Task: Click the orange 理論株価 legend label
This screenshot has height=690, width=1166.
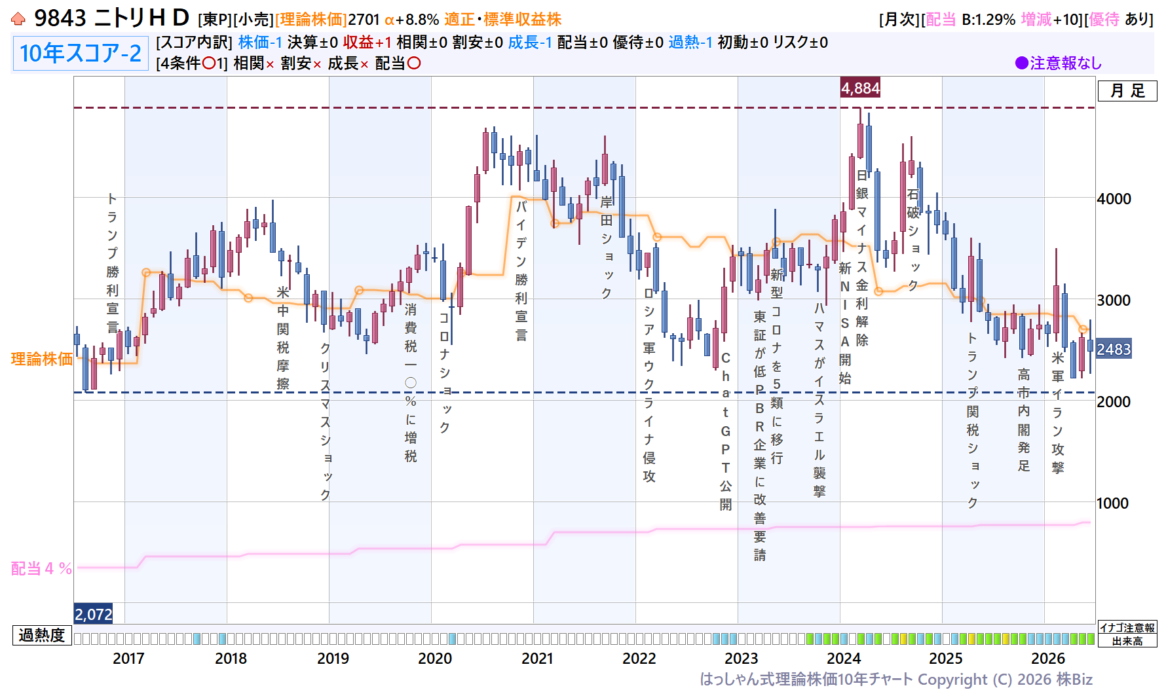Action: click(42, 359)
